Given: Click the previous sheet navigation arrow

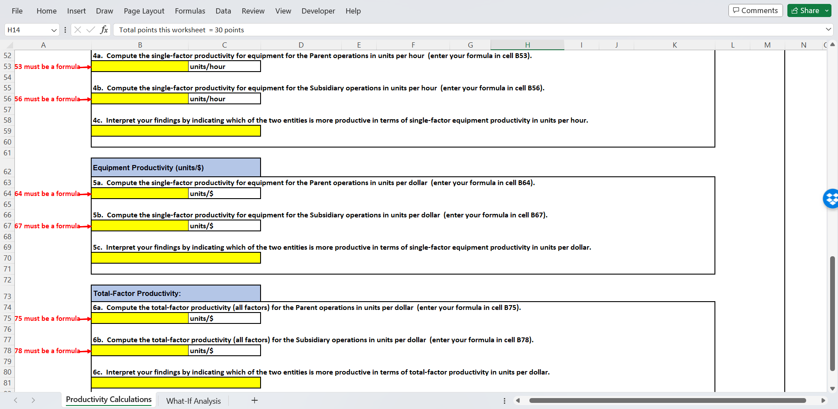Looking at the screenshot, I should coord(16,400).
